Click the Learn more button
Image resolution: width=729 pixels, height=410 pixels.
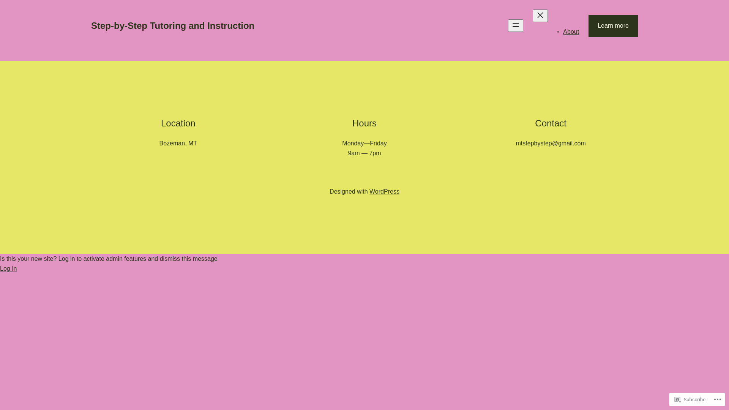(x=613, y=26)
